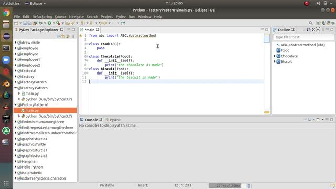Viewport: 336px width, 189px height.
Task: Open Blender from the dock
Action: [6, 83]
